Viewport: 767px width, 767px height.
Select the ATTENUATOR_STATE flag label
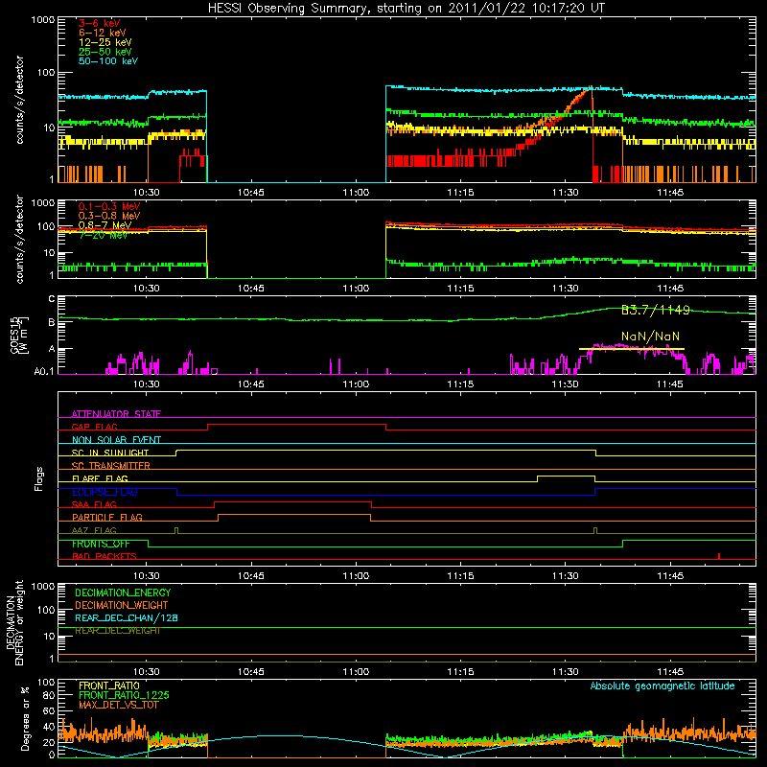click(116, 414)
